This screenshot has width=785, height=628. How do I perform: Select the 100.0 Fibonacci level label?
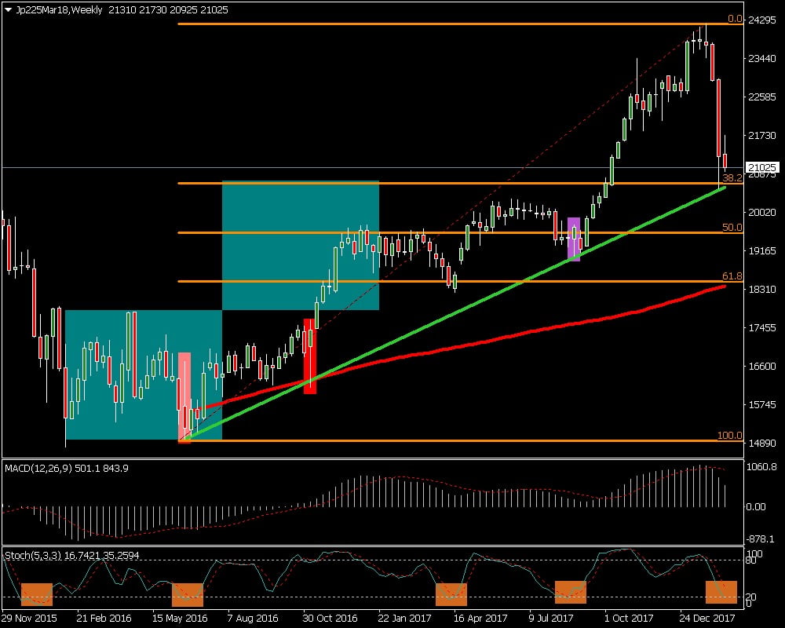(x=729, y=436)
